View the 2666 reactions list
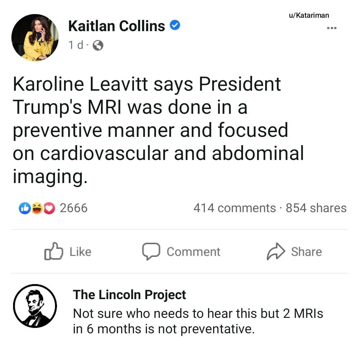 (x=73, y=208)
